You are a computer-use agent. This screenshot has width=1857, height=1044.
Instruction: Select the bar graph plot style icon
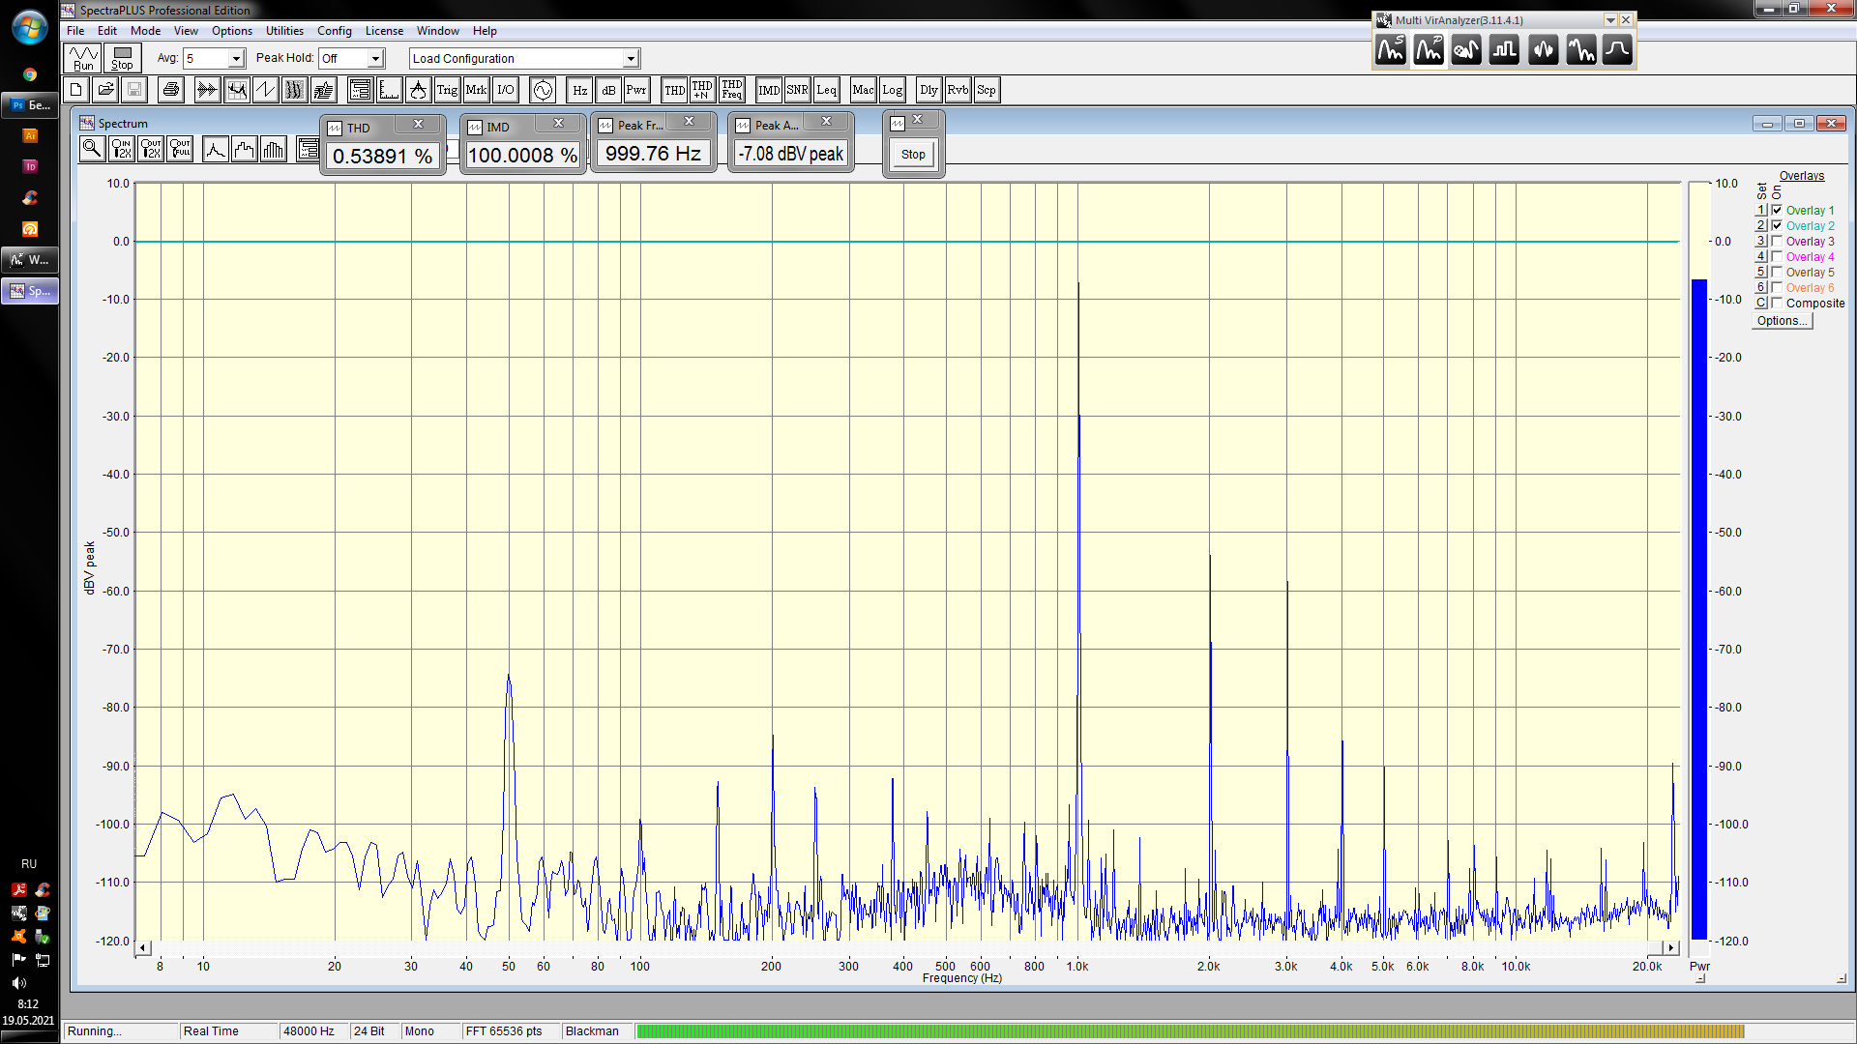click(x=274, y=149)
